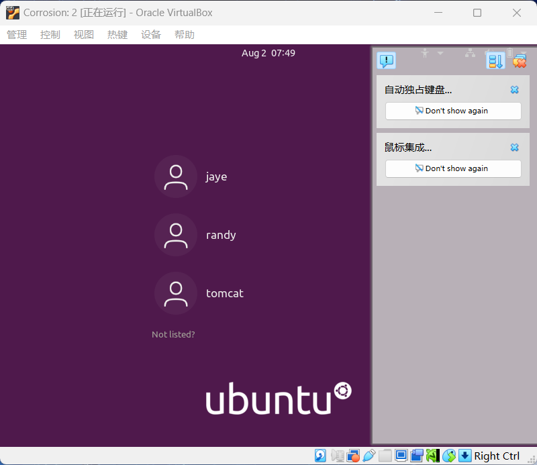Open the 帮助 menu

click(x=184, y=35)
